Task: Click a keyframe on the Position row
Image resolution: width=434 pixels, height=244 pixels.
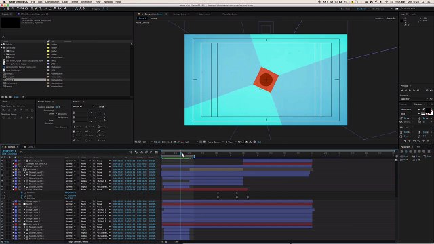Action: point(218,192)
